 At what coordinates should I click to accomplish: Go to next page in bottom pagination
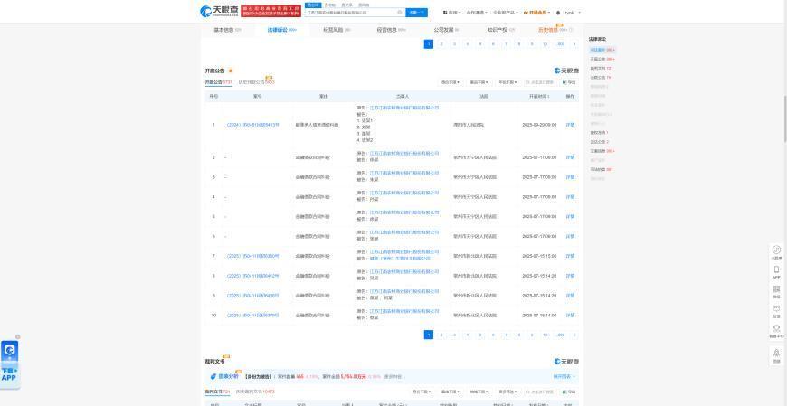click(x=574, y=335)
